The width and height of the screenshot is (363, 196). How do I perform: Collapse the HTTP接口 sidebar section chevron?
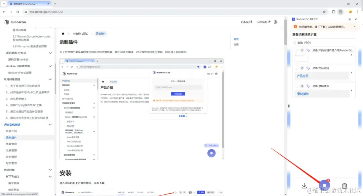point(50,177)
